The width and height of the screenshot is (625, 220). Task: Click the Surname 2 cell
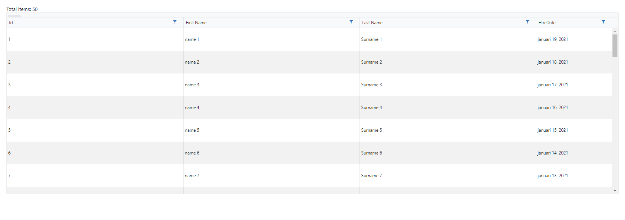371,62
